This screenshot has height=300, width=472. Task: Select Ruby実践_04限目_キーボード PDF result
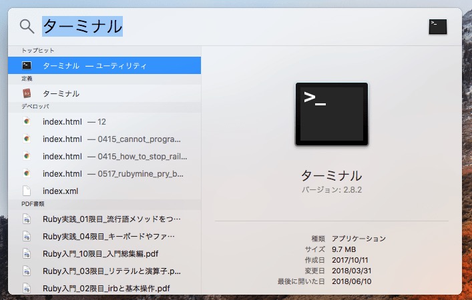104,237
